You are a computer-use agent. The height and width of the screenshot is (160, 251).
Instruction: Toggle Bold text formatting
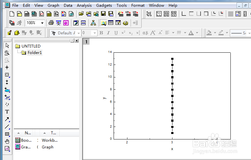[101, 33]
